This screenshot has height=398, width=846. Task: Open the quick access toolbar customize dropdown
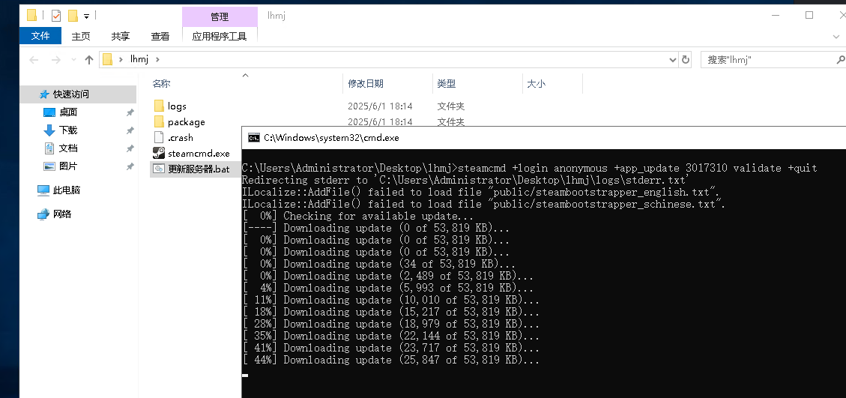(86, 16)
